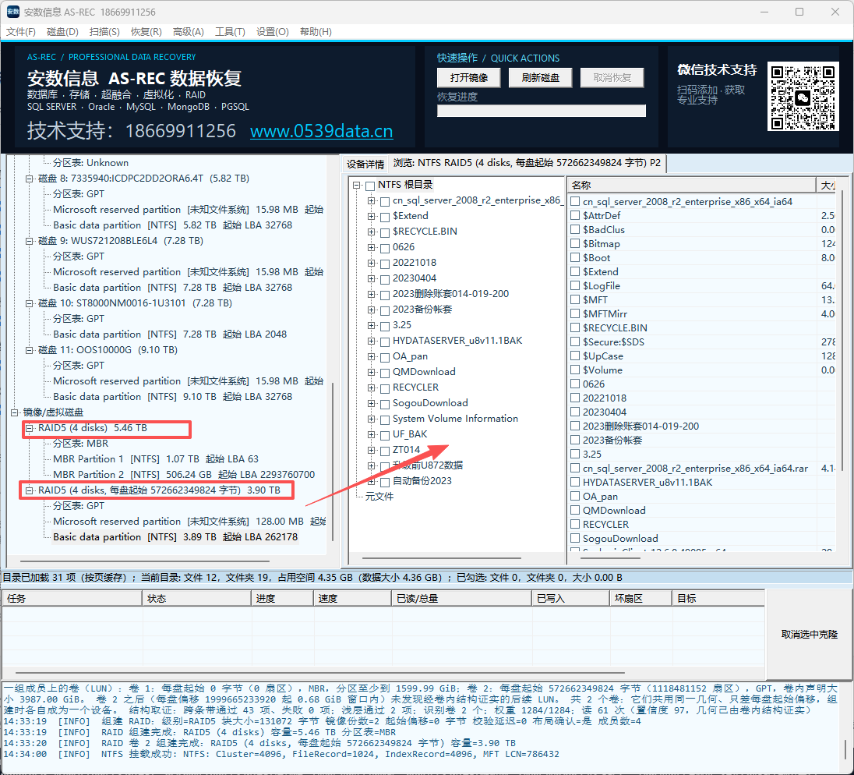854x775 pixels.
Task: Click the 坏扇区 column header
Action: [640, 599]
